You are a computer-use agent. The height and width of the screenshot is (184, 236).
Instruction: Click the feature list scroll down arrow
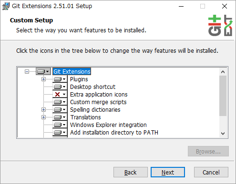223,134
